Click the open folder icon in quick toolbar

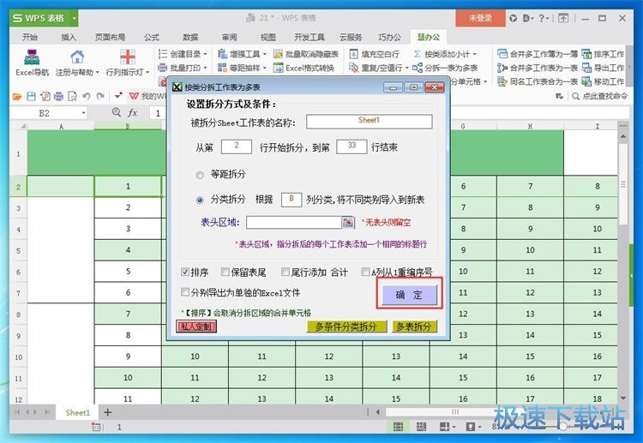17,96
